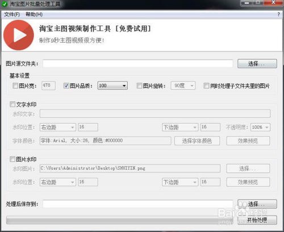This screenshot has height=232, width=284.
Task: Uncheck the 图片品质 checkbox
Action: pos(66,86)
